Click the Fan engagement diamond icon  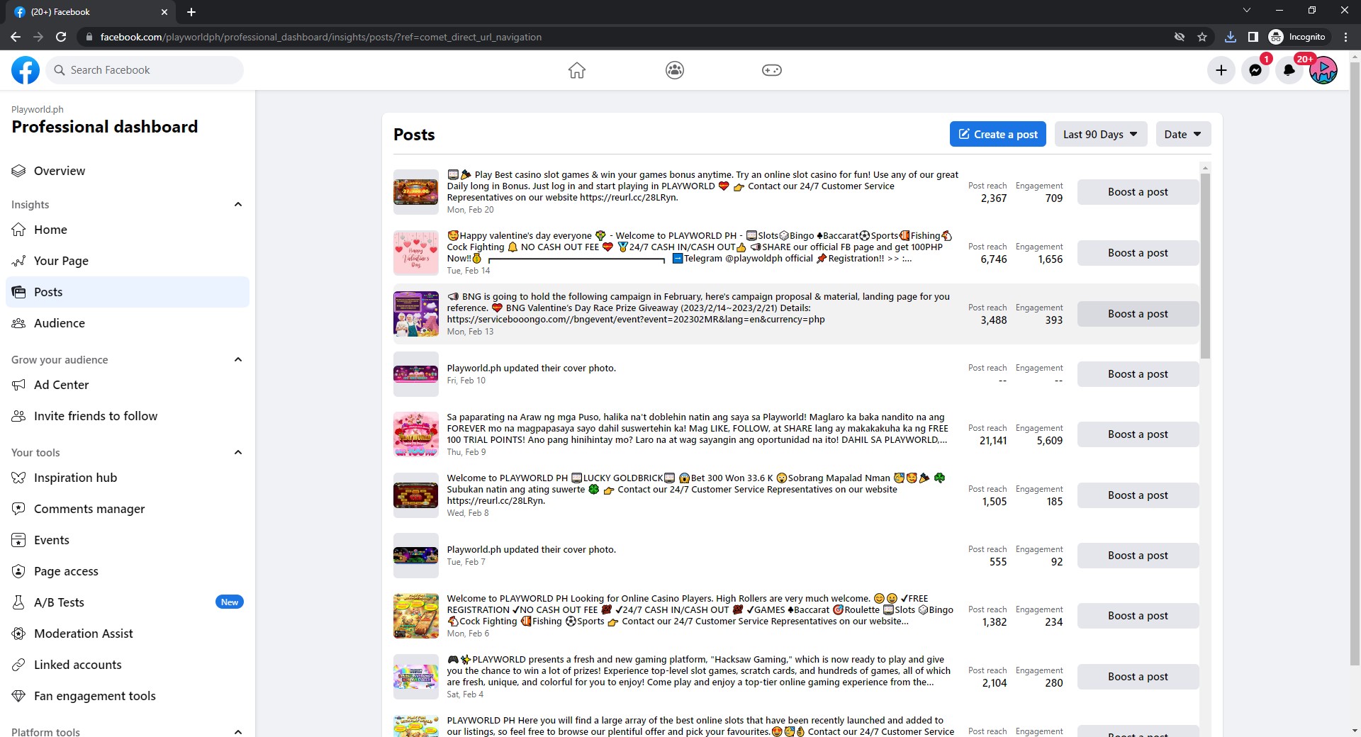[x=18, y=696]
